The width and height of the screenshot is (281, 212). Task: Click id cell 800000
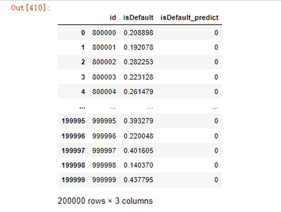point(104,33)
